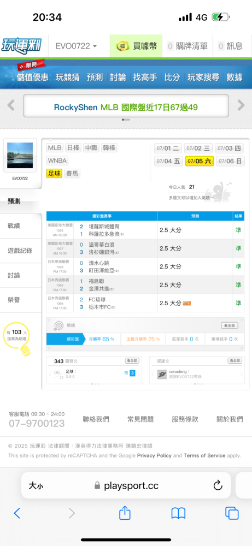Image resolution: width=252 pixels, height=546 pixels.
Task: Expand 感謝文 with 看全部 button
Action: [235, 361]
